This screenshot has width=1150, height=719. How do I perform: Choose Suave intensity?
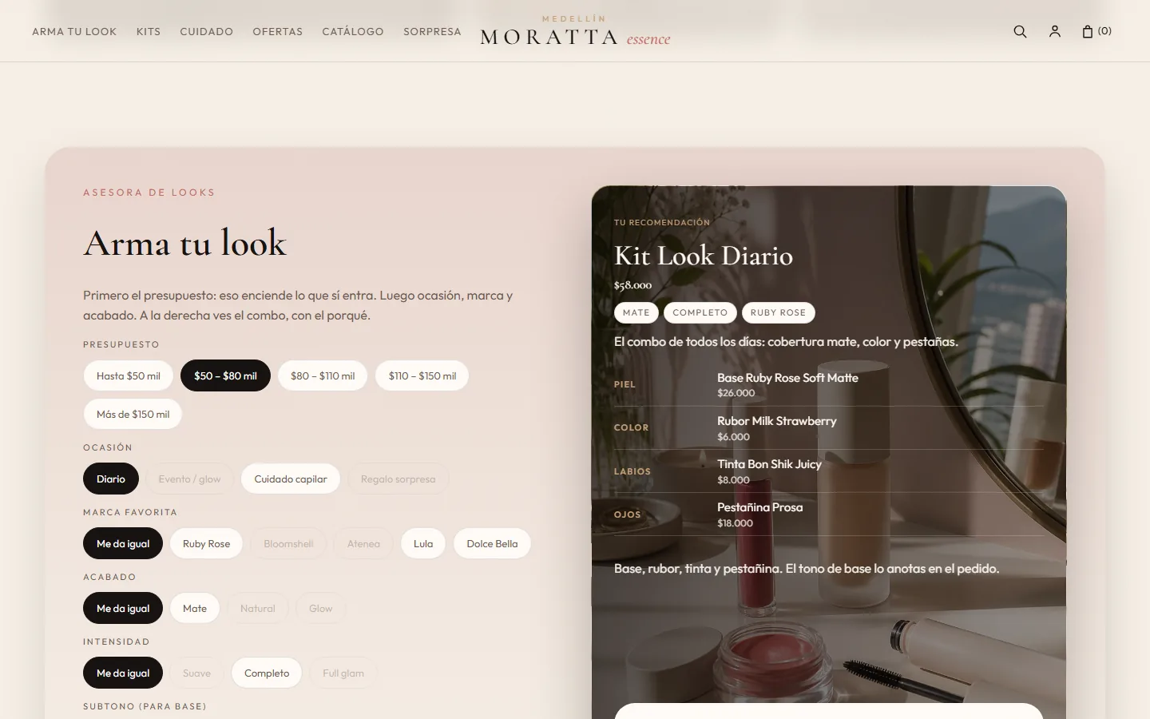pyautogui.click(x=196, y=673)
